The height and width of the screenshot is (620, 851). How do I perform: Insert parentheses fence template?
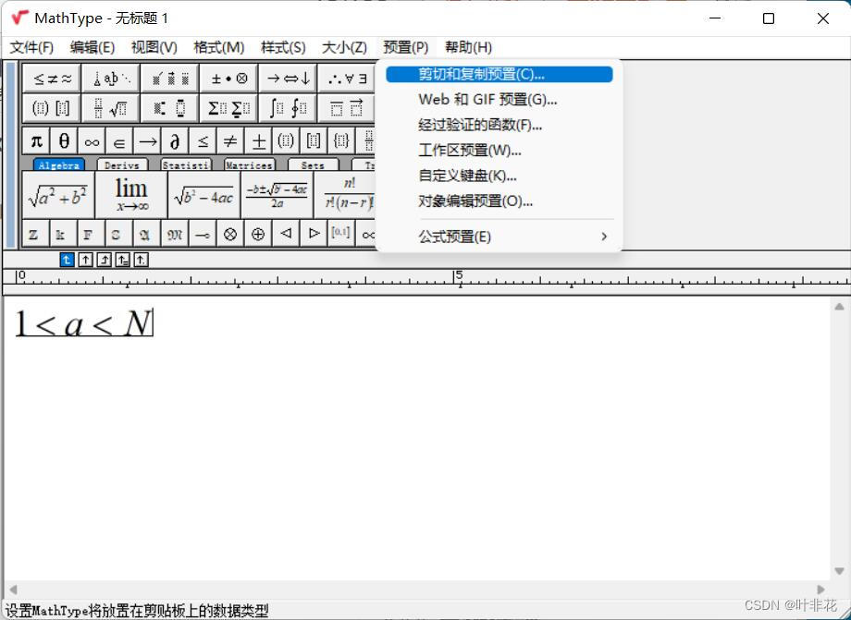[286, 141]
